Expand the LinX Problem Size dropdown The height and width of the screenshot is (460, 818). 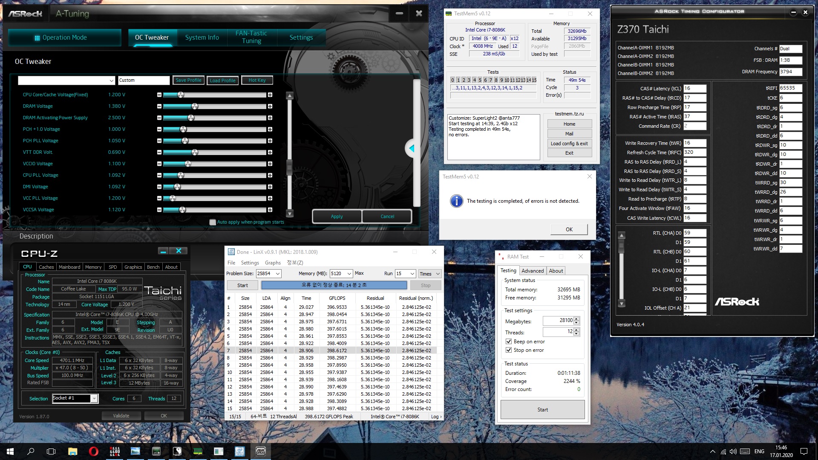278,274
